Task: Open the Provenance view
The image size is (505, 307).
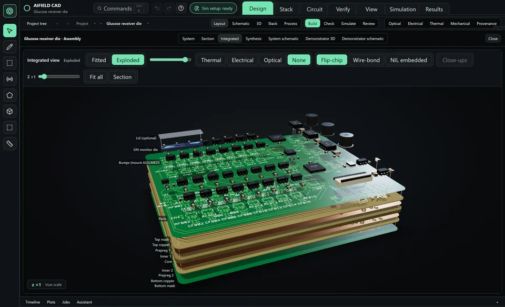Action: point(486,24)
